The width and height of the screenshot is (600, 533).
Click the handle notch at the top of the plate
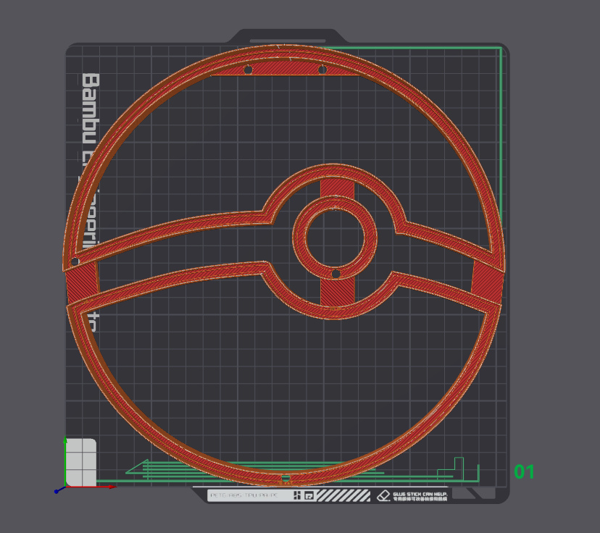coord(286,36)
